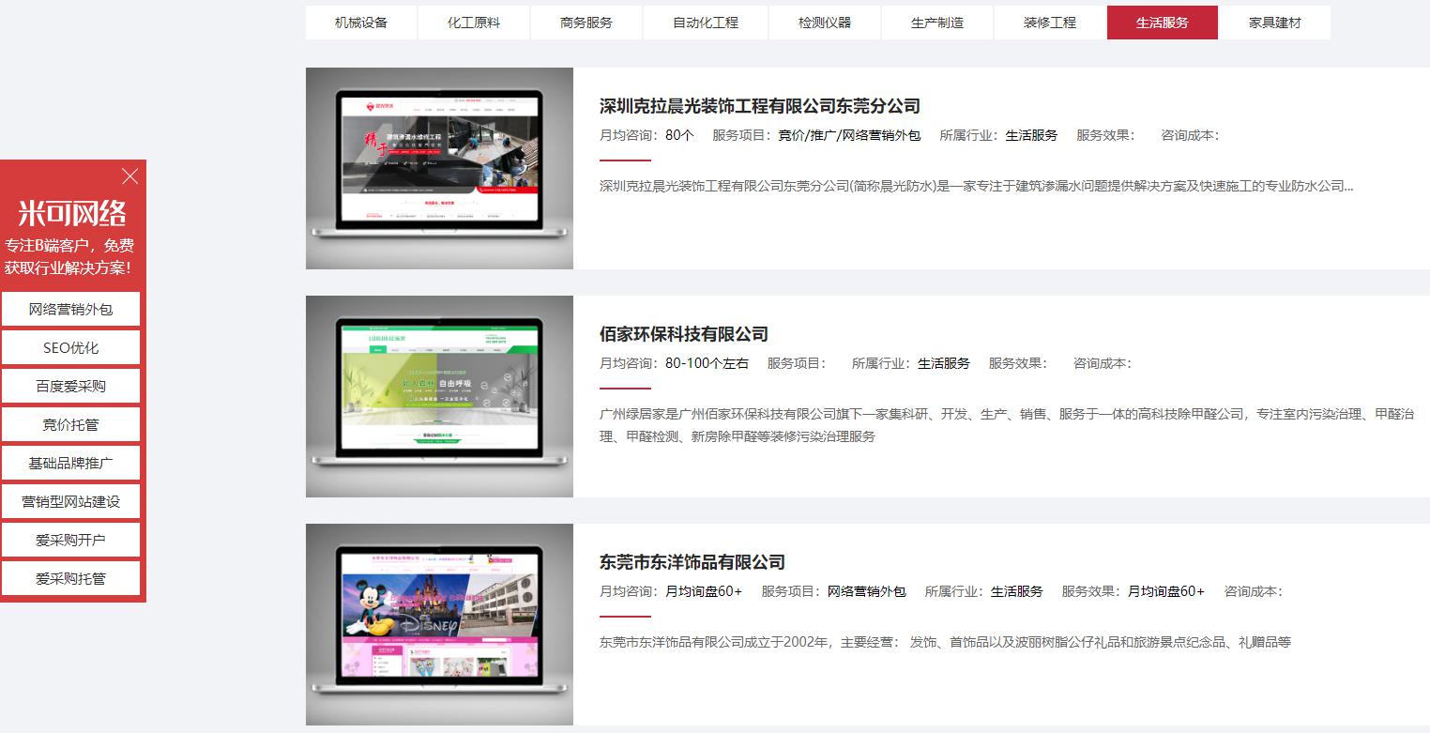Switch to the 自动化工程 tab
1430x733 pixels.
pyautogui.click(x=705, y=22)
